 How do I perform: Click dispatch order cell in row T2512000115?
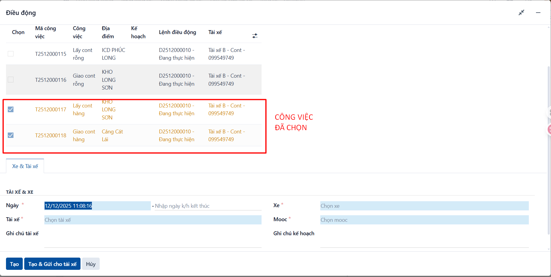click(177, 54)
